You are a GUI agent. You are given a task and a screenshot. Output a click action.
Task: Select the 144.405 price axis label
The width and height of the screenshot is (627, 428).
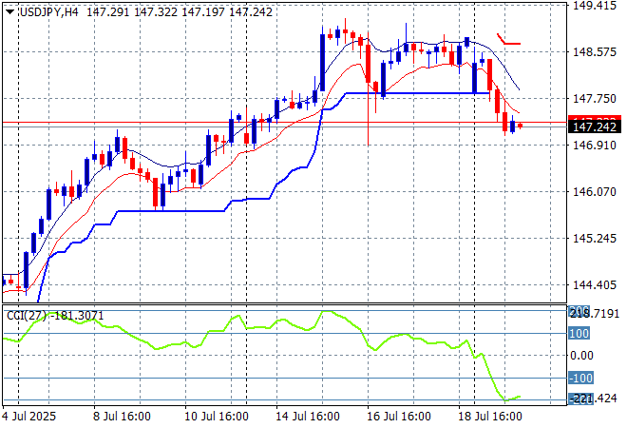[595, 285]
